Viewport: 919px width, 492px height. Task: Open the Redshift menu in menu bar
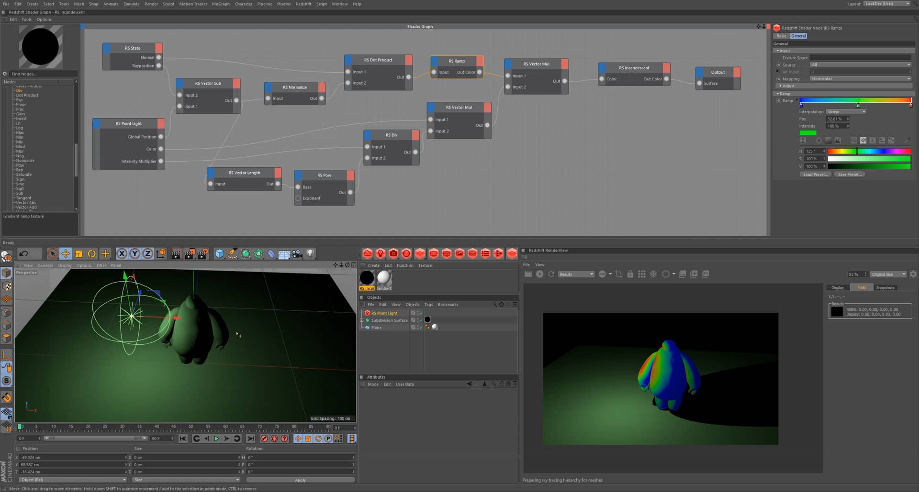click(303, 4)
